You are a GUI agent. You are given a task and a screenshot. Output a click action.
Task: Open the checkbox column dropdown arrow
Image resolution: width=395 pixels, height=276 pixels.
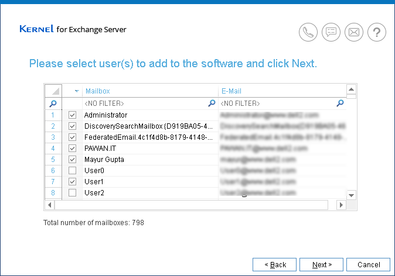[77, 91]
